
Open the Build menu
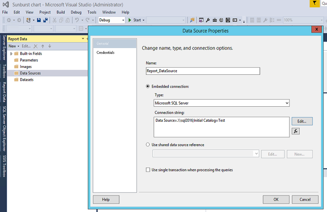[x=60, y=12]
